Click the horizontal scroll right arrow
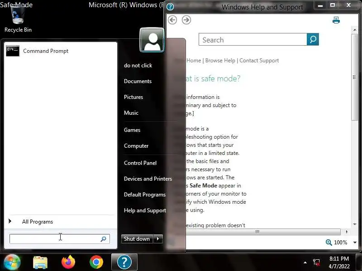This screenshot has height=271, width=362. (x=347, y=232)
